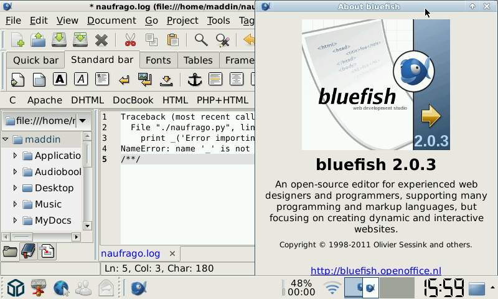
Task: Apply Bold with the A icon
Action: [x=60, y=79]
